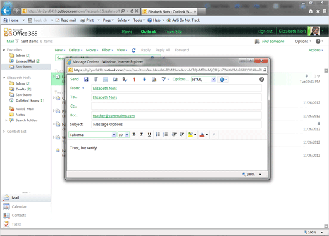Open the Team Site link
Screen dimensions: 329x236
(173, 32)
